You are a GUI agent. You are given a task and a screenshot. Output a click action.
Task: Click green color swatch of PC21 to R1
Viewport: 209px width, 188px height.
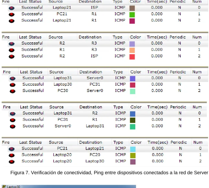click(x=132, y=15)
